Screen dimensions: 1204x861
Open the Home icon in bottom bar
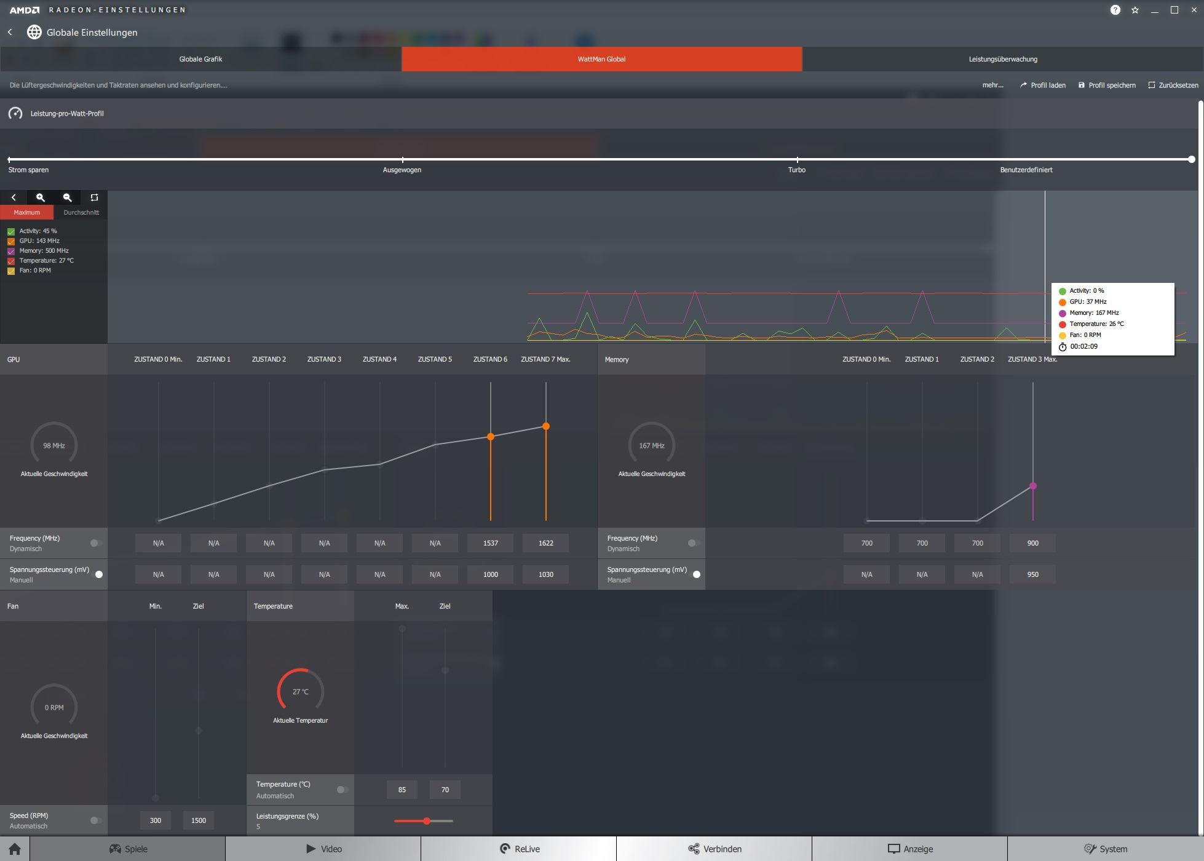15,849
